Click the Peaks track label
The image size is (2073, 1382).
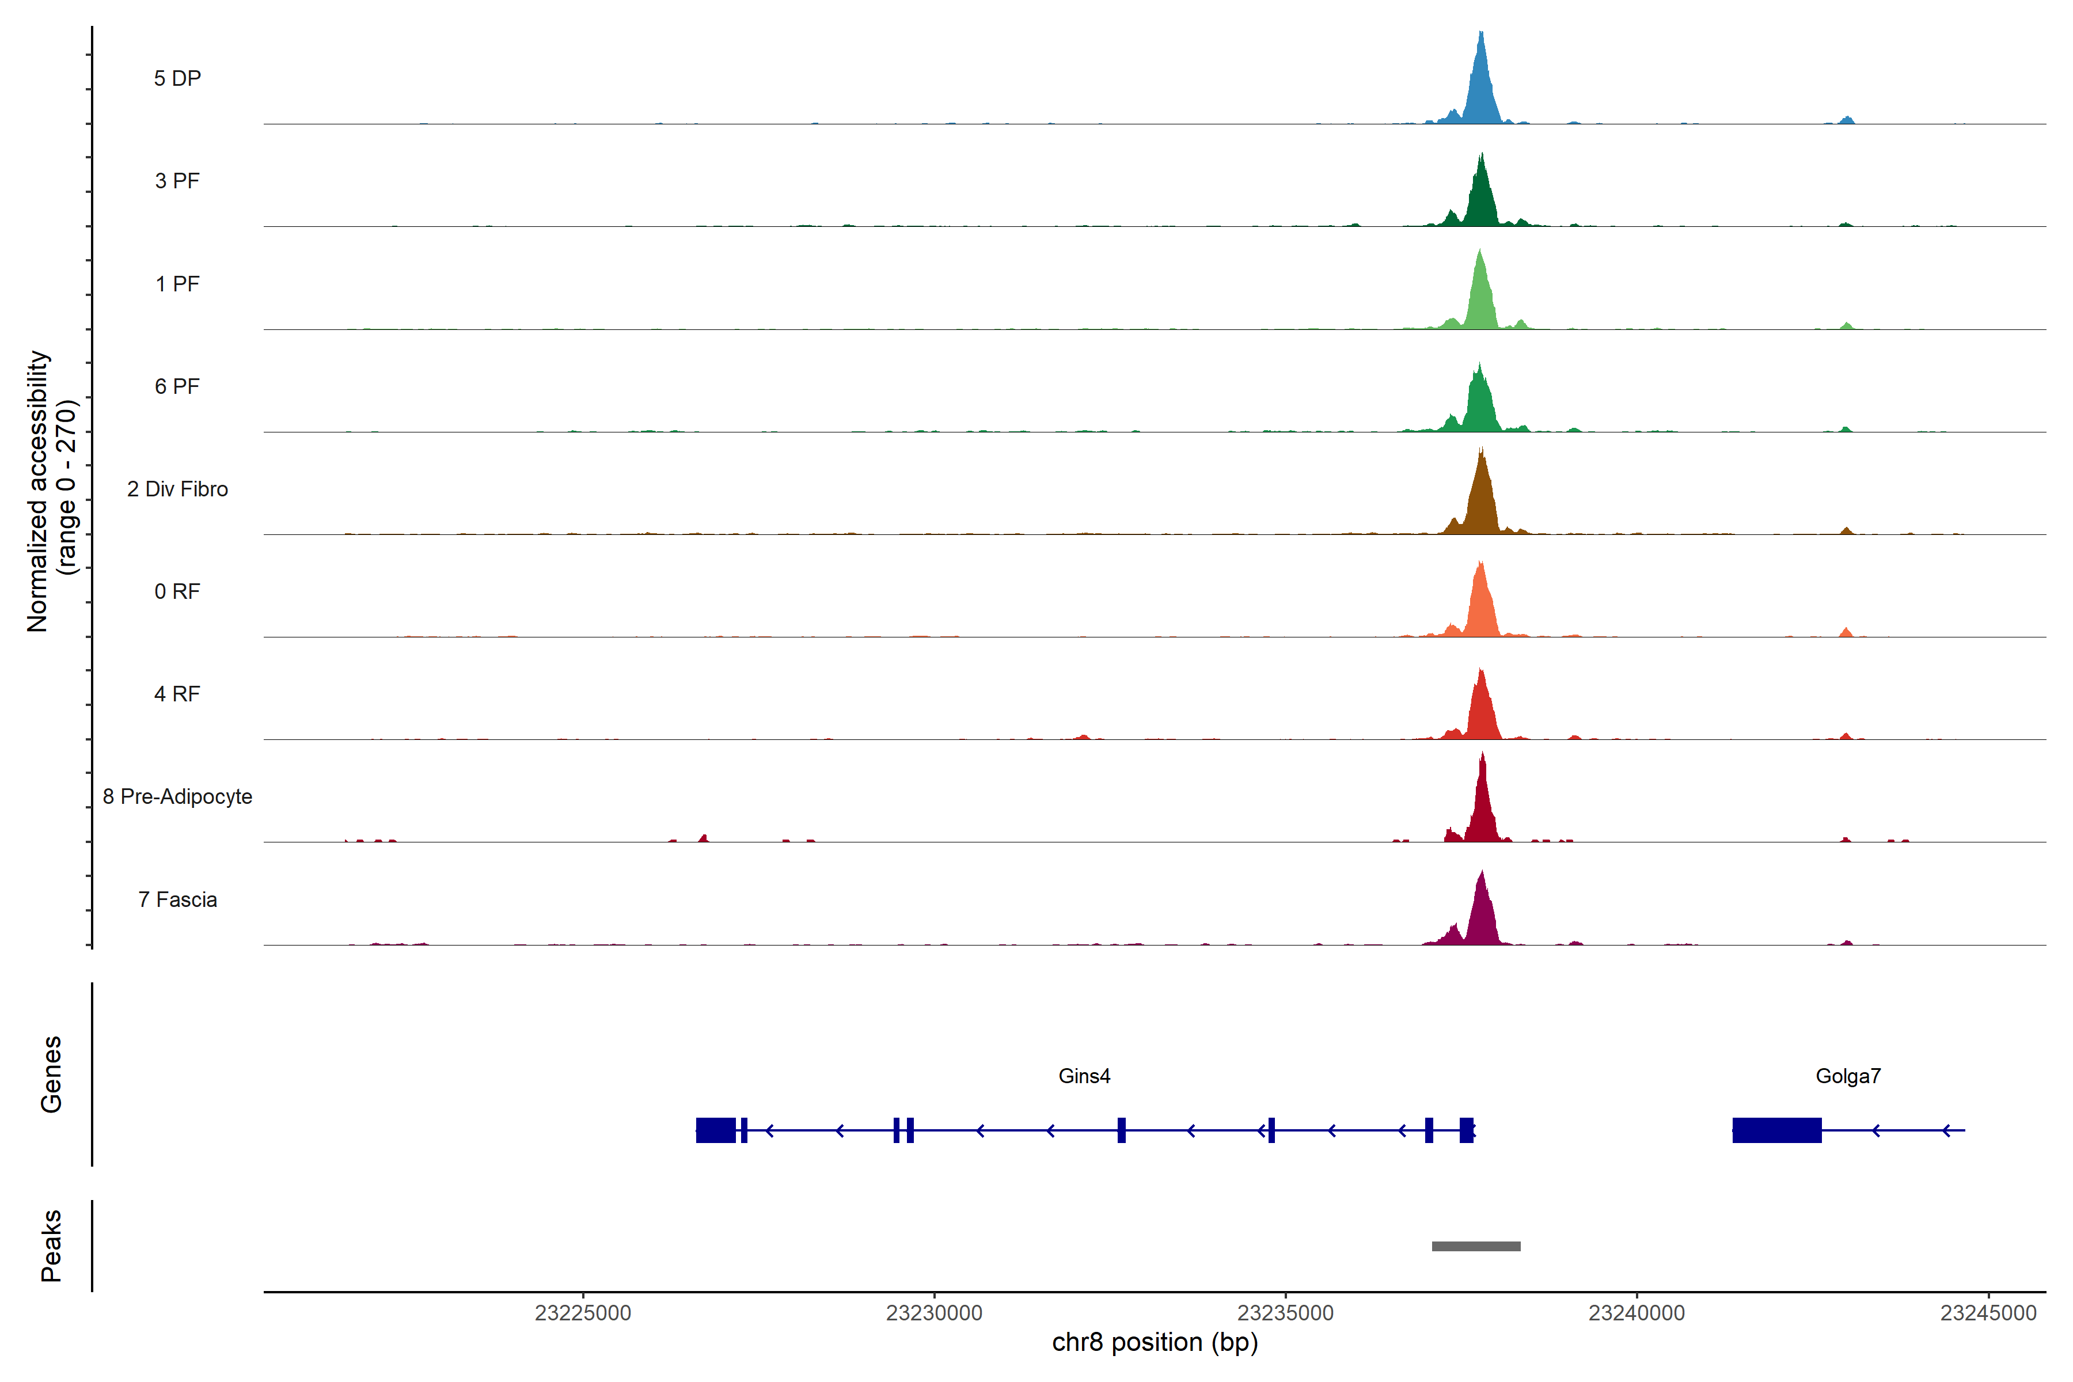pos(51,1246)
